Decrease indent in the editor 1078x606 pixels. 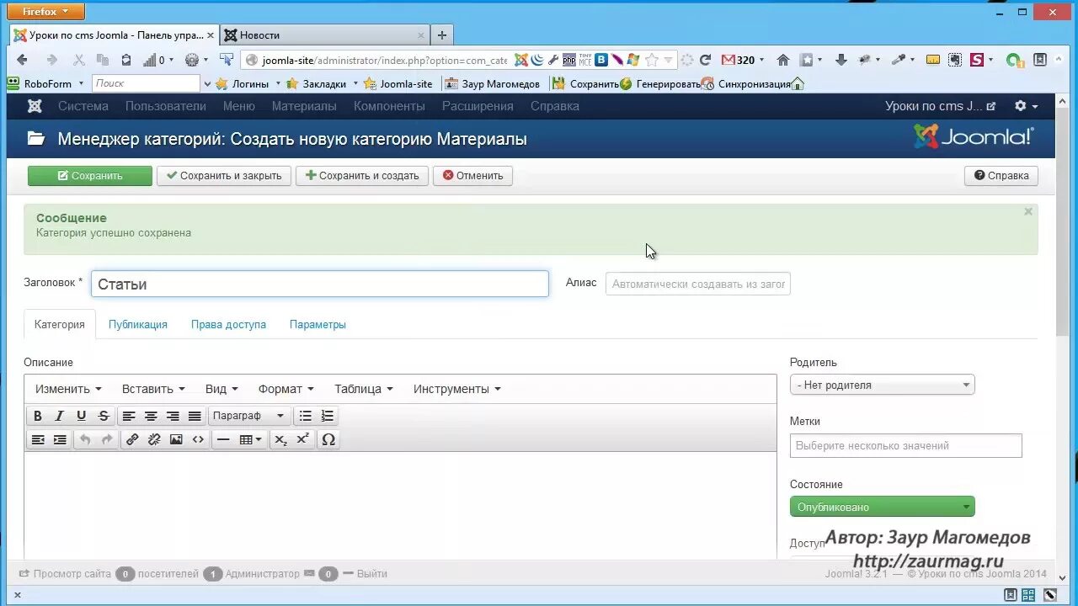38,439
